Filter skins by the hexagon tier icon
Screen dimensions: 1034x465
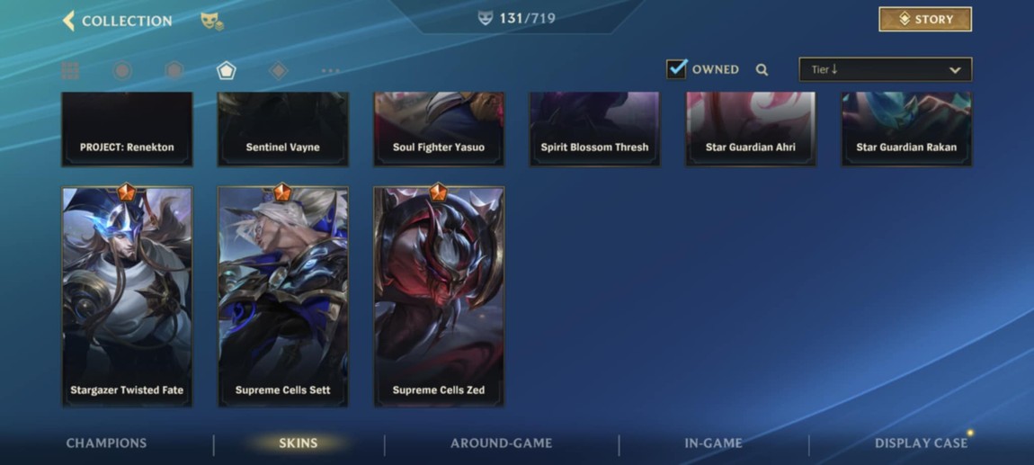coord(174,70)
